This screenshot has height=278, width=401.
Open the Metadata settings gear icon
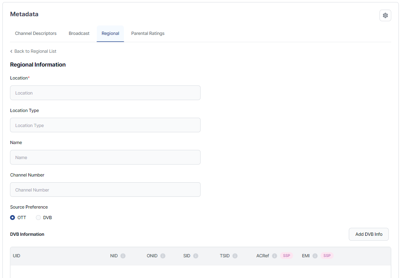(x=385, y=15)
